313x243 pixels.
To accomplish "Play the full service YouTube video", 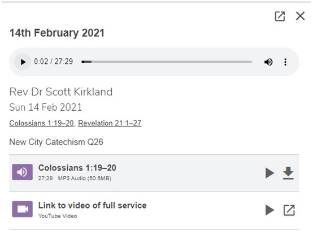I will [x=269, y=210].
